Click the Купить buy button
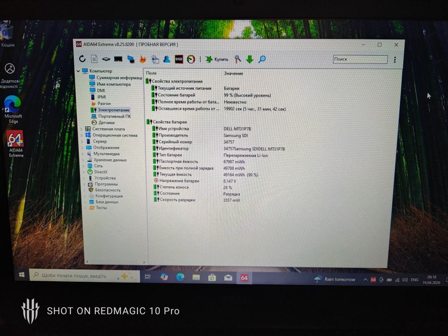 [x=217, y=59]
